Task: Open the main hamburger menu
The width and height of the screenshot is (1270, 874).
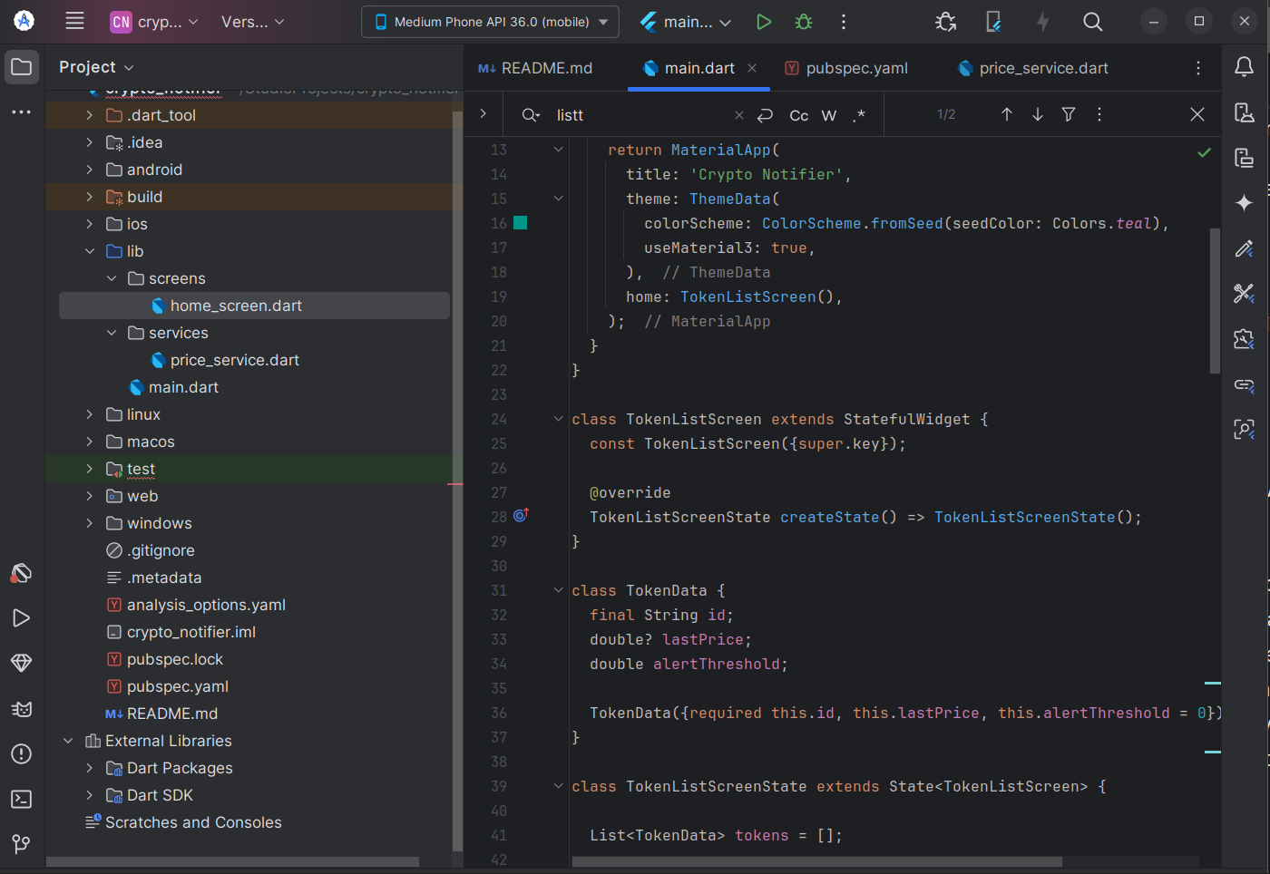Action: point(74,21)
